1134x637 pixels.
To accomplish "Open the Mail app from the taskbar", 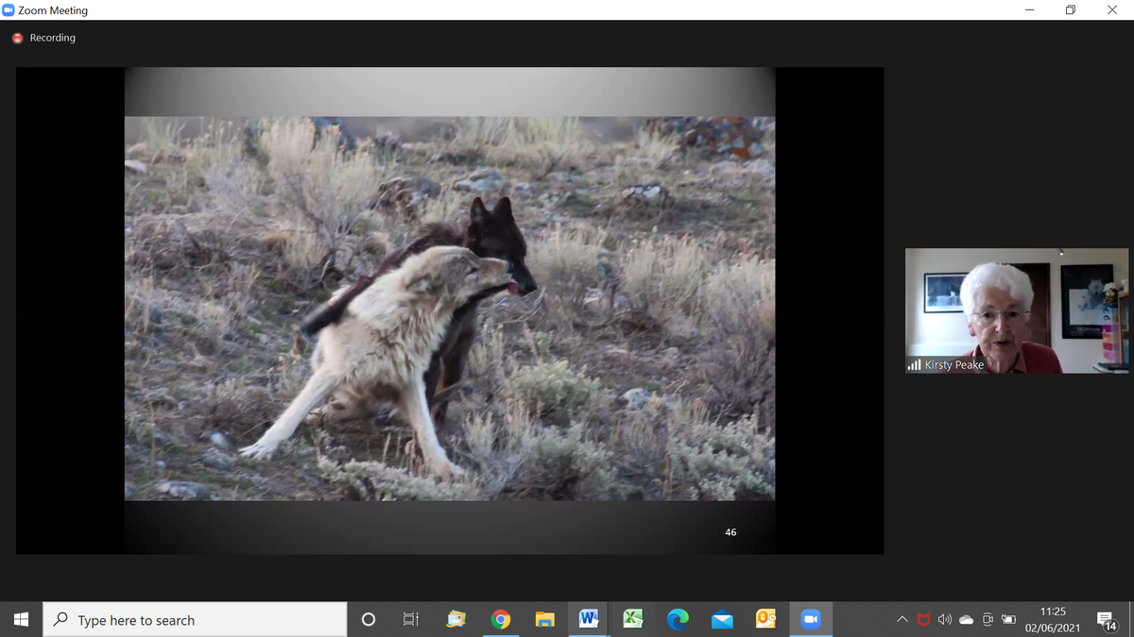I will coord(722,619).
